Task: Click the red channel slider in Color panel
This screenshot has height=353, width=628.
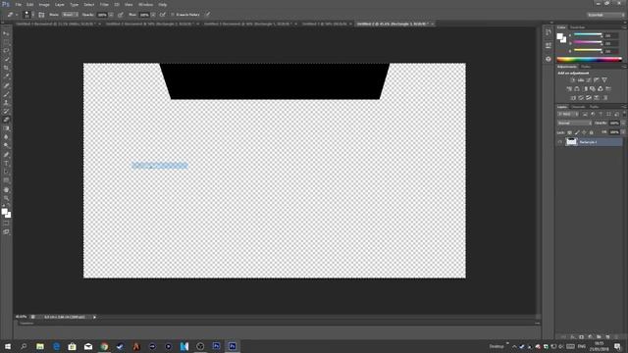Action: click(588, 35)
